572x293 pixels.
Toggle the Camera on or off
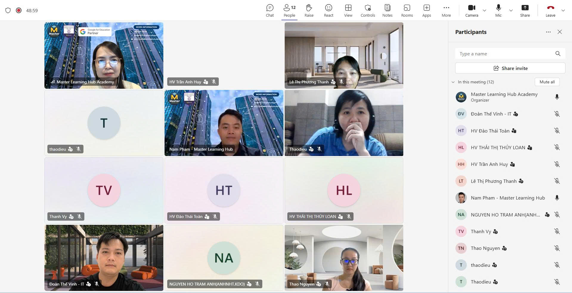(472, 10)
